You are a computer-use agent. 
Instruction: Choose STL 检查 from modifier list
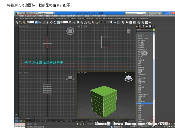(141, 42)
